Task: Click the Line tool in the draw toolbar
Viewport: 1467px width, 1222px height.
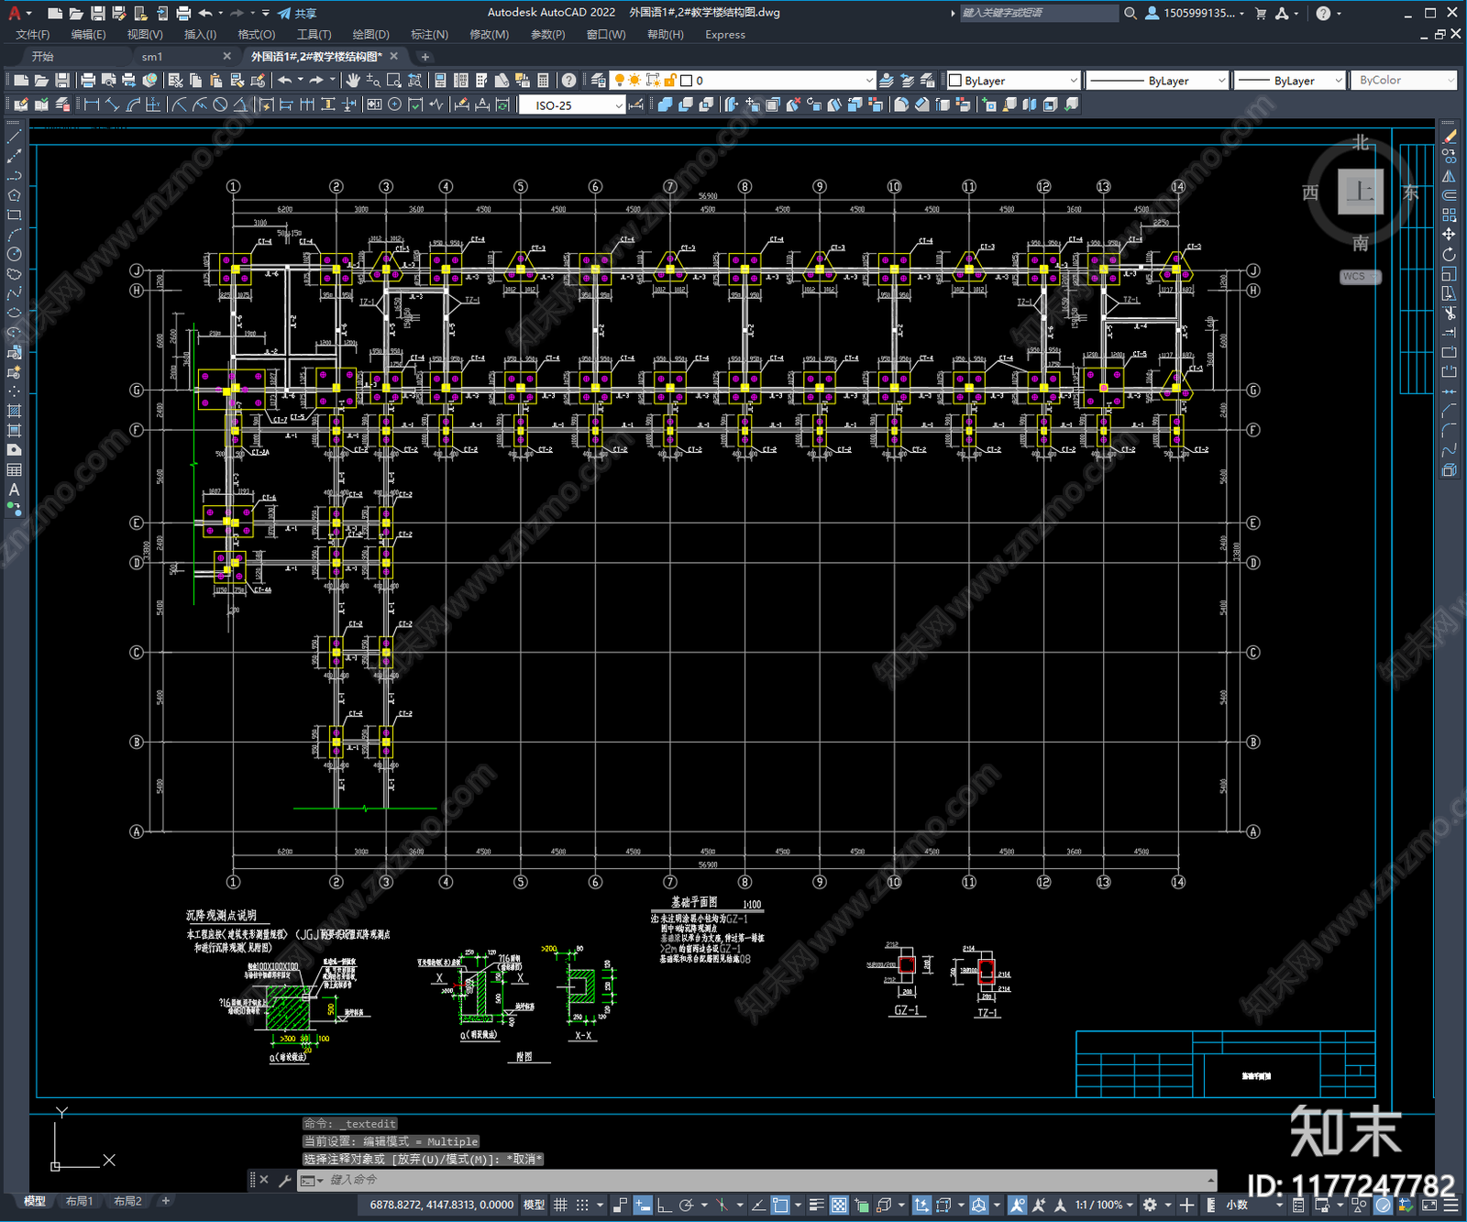Action: (14, 136)
